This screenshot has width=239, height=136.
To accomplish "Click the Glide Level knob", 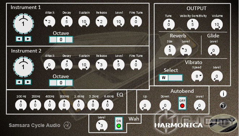I will [x=214, y=50].
